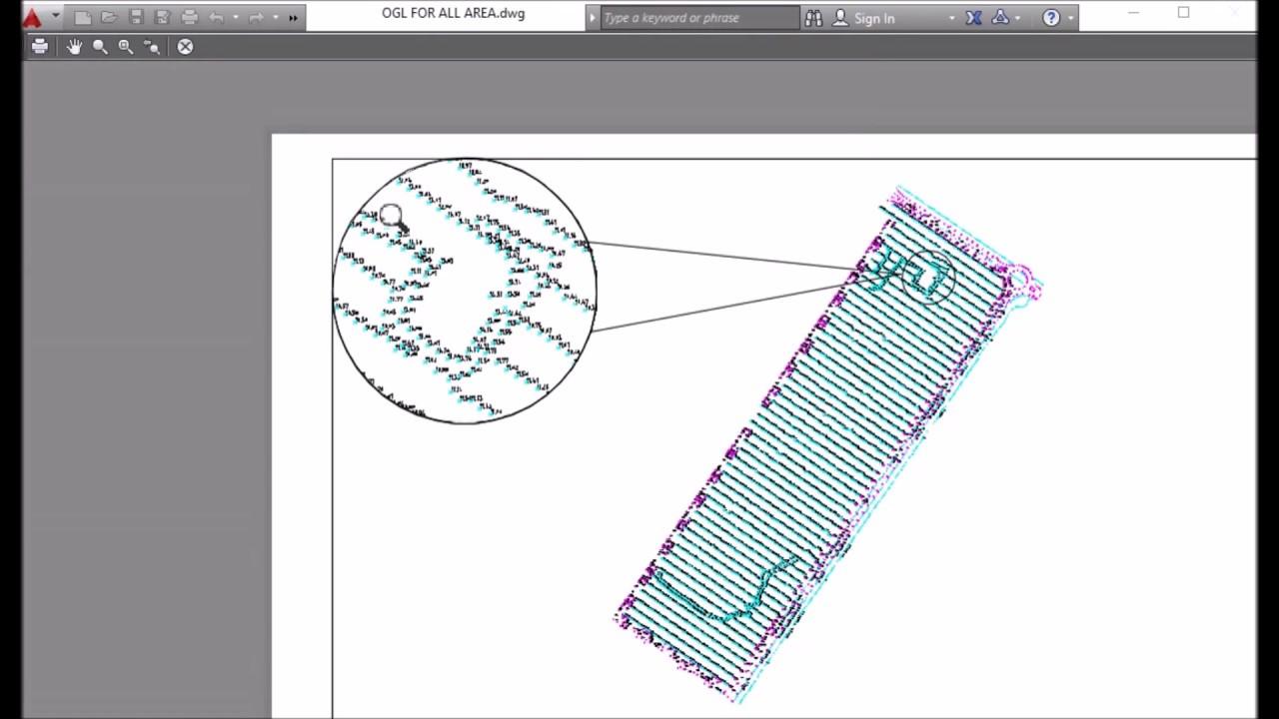
Task: Click the Autodesk Exchange X icon
Action: (973, 17)
